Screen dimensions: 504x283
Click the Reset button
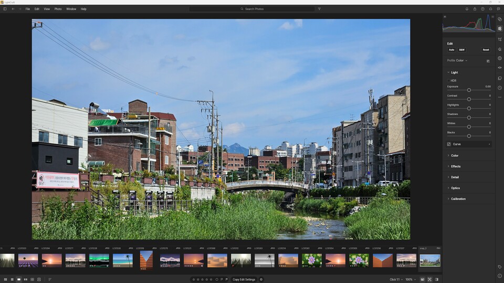(486, 50)
